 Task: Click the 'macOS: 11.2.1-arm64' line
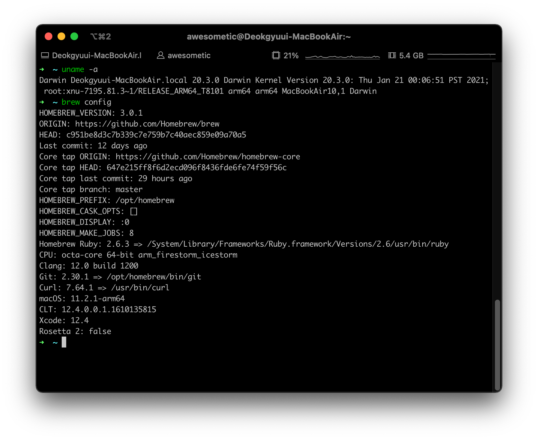82,299
